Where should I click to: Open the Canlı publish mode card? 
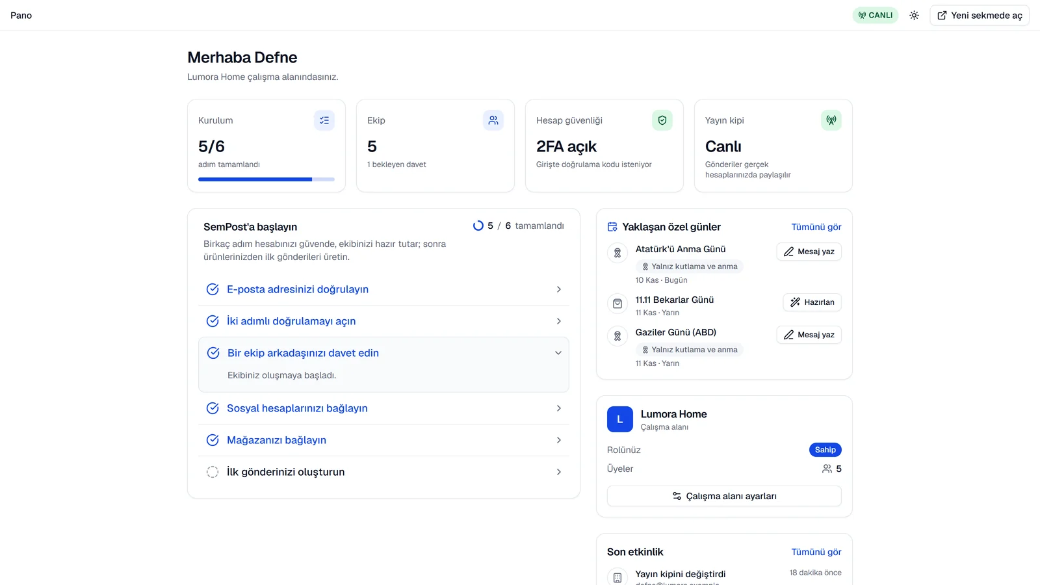[x=773, y=146]
